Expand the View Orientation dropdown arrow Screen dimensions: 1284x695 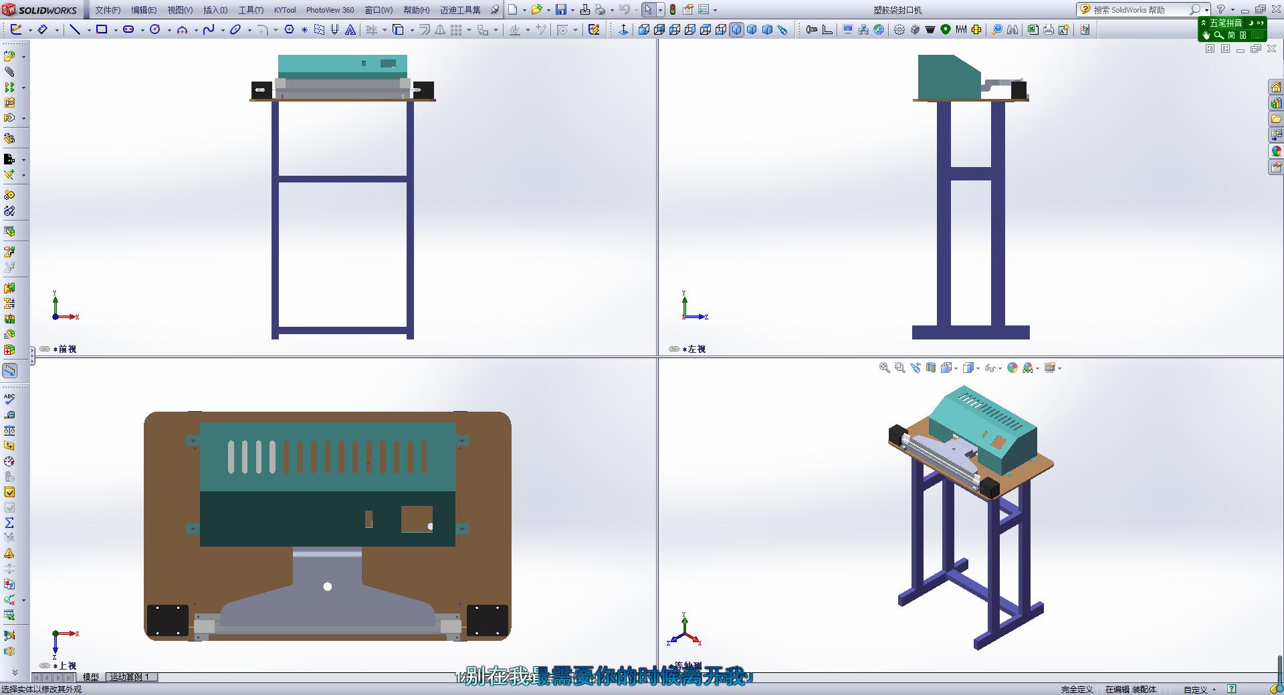[x=956, y=368]
